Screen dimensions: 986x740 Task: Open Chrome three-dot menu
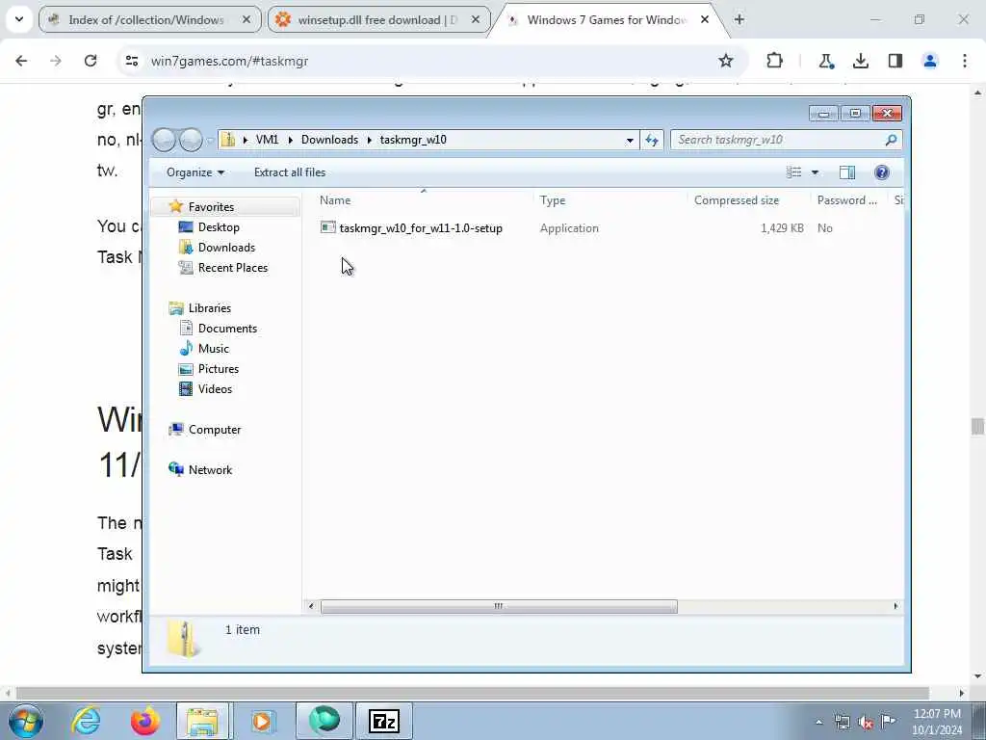coord(965,61)
